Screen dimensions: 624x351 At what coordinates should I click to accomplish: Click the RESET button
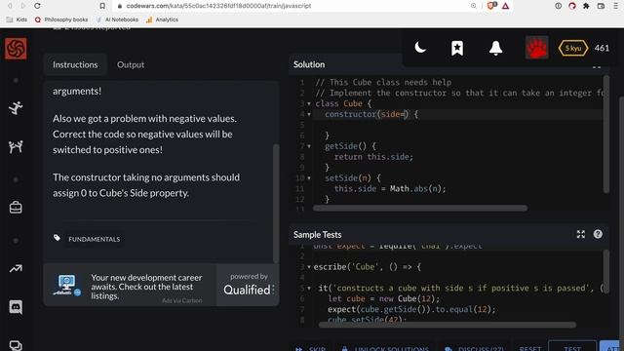(x=530, y=348)
